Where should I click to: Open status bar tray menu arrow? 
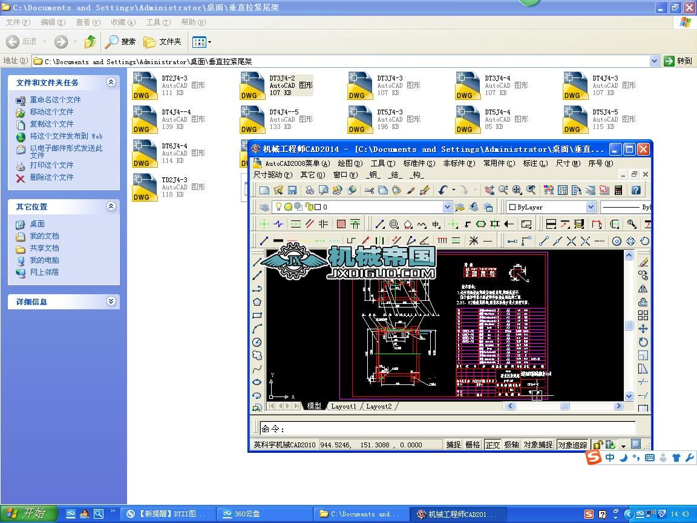pyautogui.click(x=623, y=445)
